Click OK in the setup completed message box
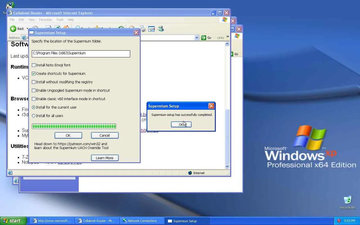 tap(181, 124)
